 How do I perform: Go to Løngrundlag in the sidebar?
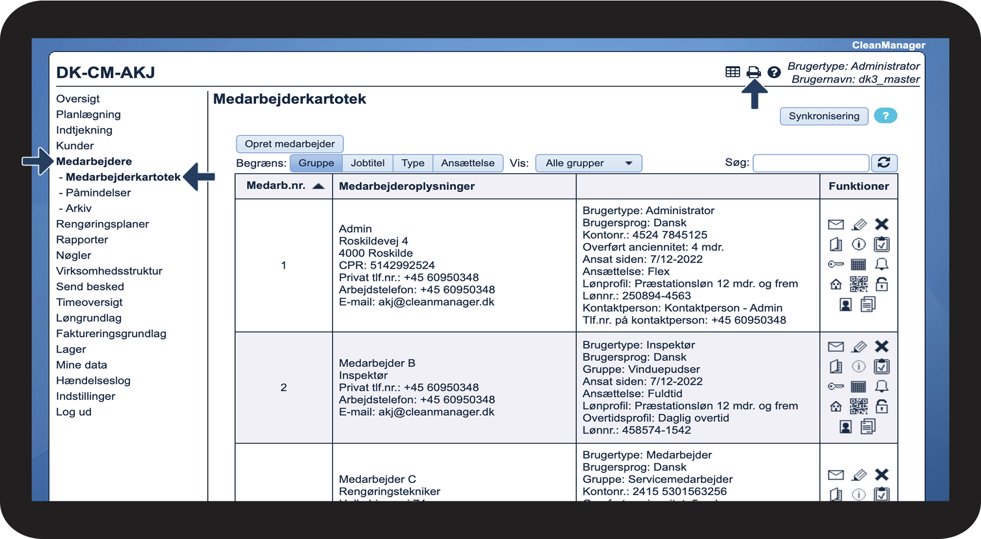[89, 318]
